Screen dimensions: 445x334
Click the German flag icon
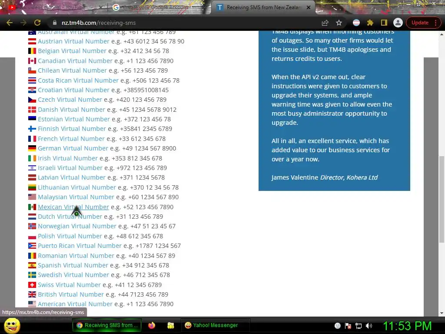tap(32, 149)
